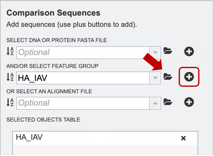Add the alignment file with plus button

(x=189, y=102)
